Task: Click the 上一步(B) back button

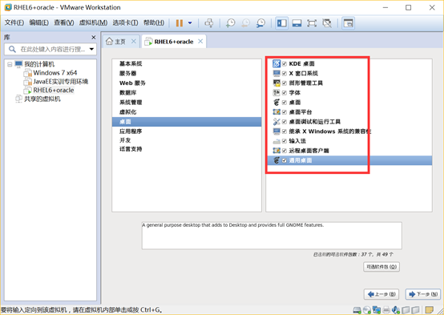Action: click(381, 294)
